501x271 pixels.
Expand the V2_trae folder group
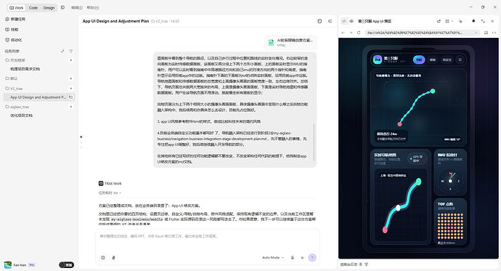pyautogui.click(x=14, y=88)
